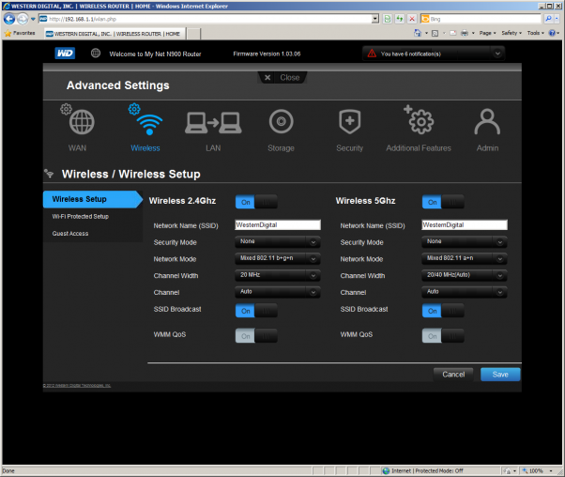Click the language globe icon in header

(96, 53)
